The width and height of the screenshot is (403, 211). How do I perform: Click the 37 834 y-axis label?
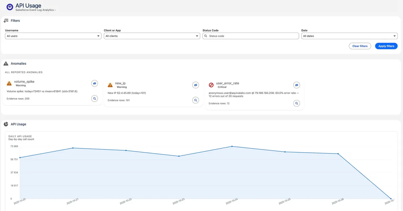tap(14, 172)
